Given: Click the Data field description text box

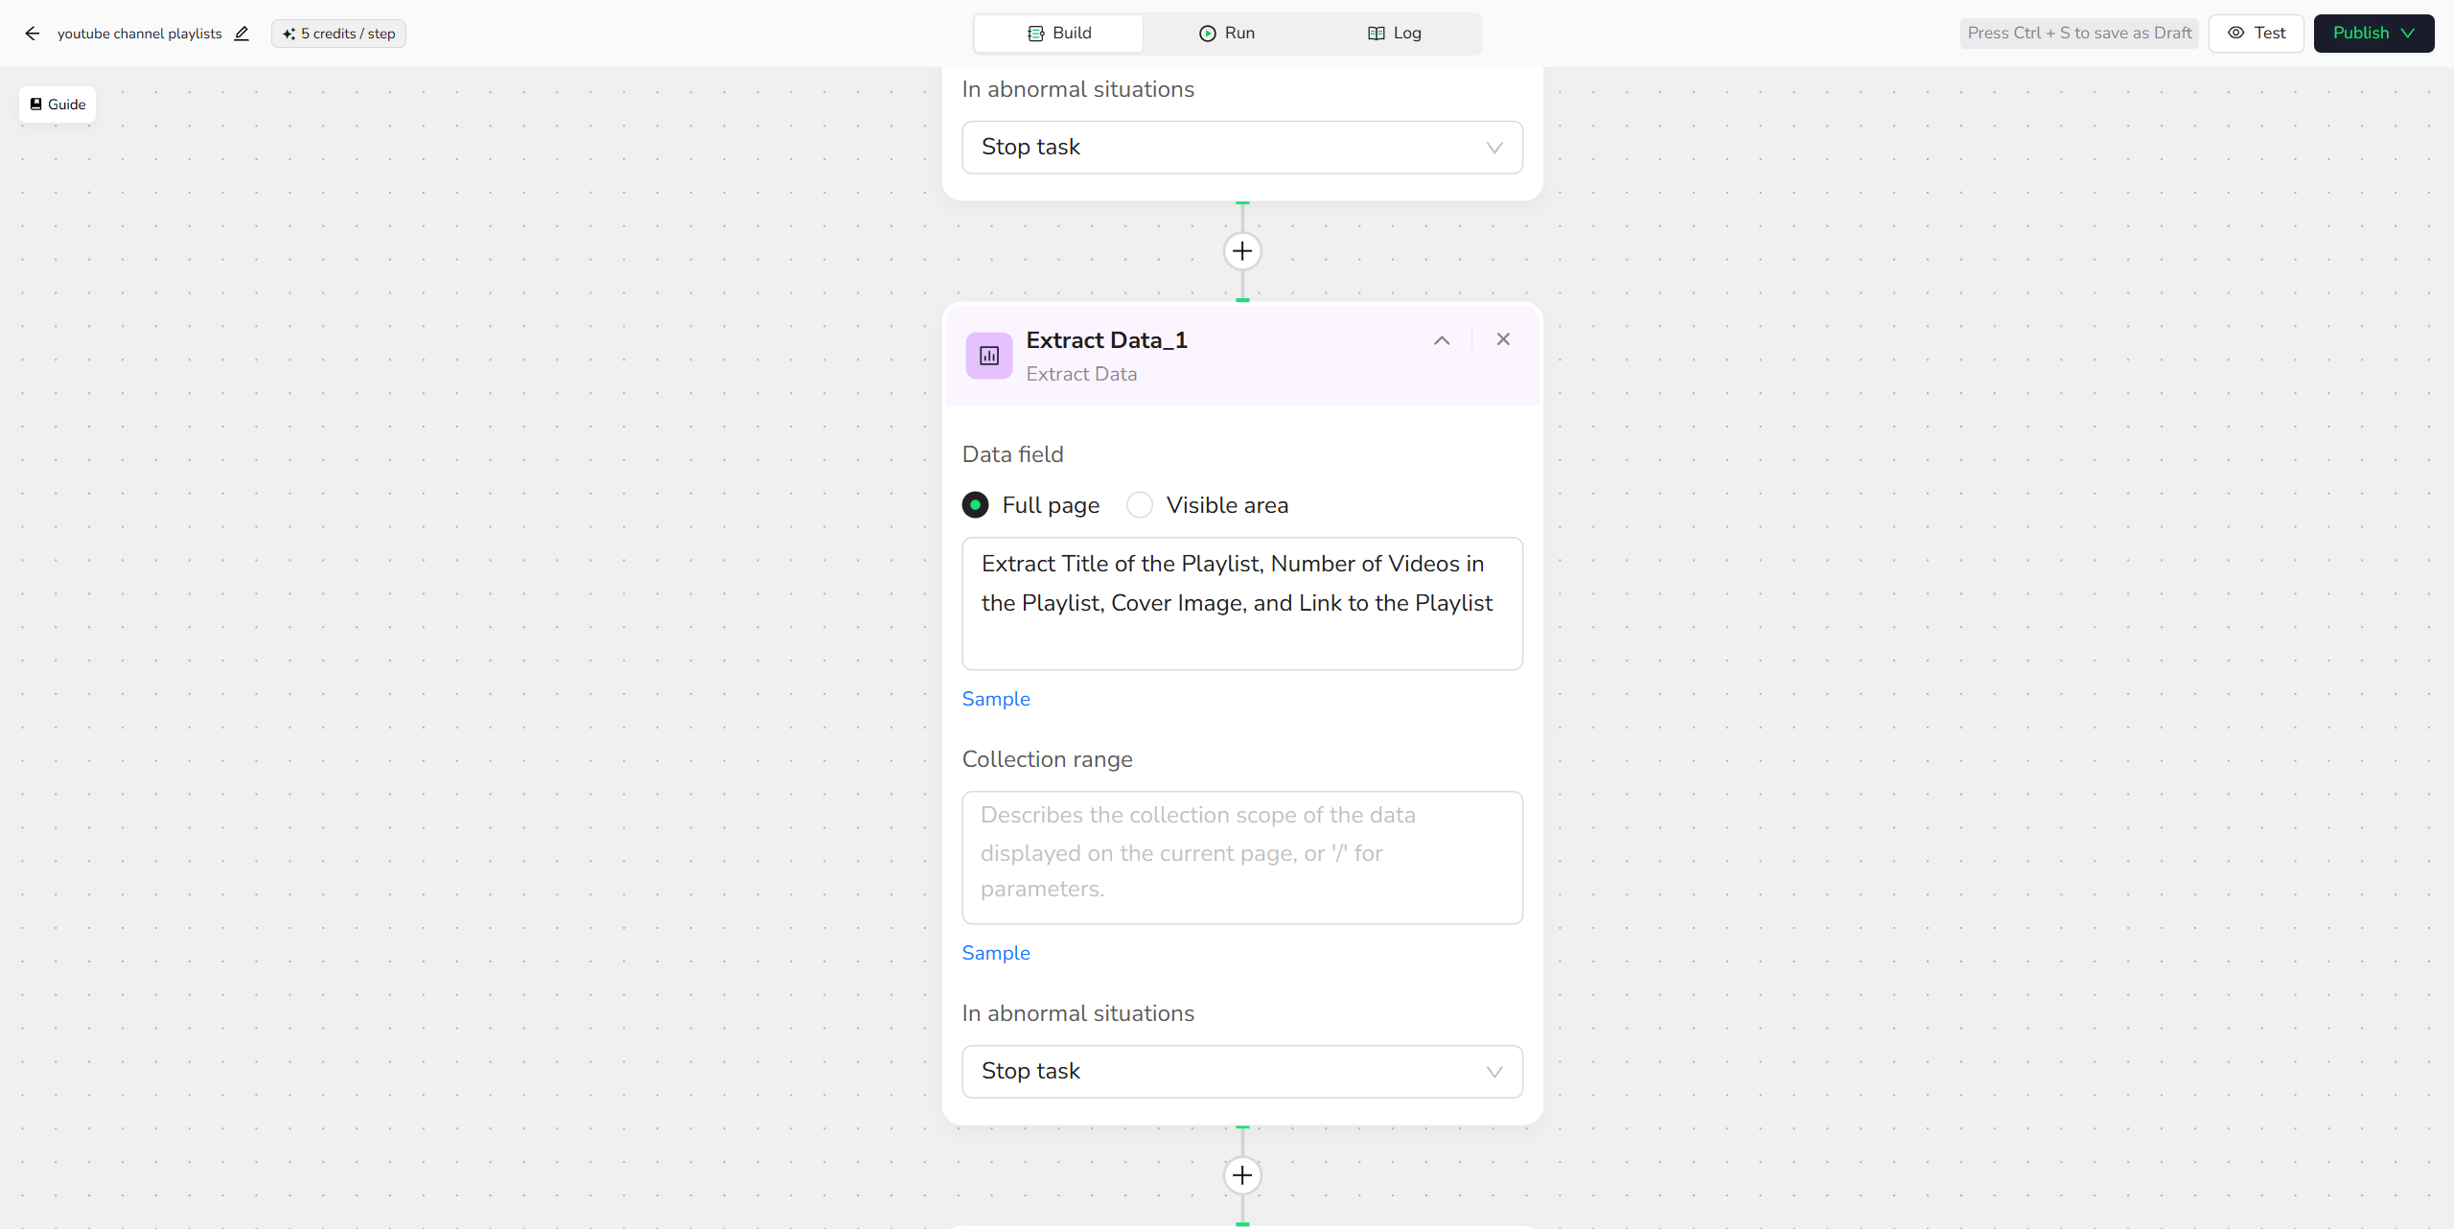Looking at the screenshot, I should click(x=1242, y=604).
